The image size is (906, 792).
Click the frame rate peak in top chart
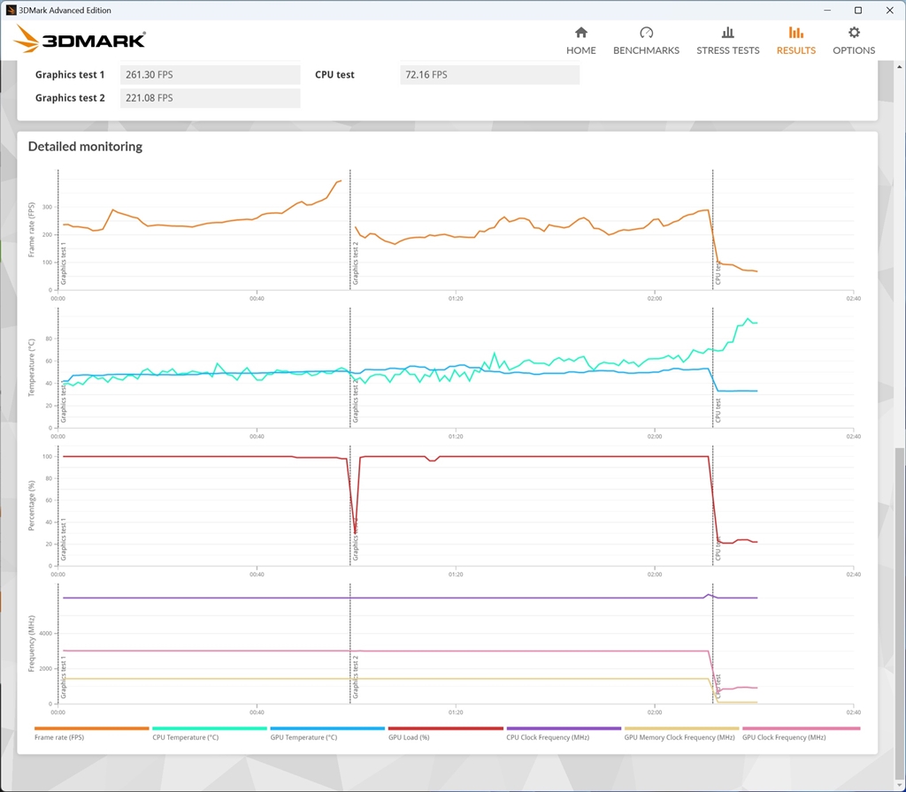pos(341,180)
